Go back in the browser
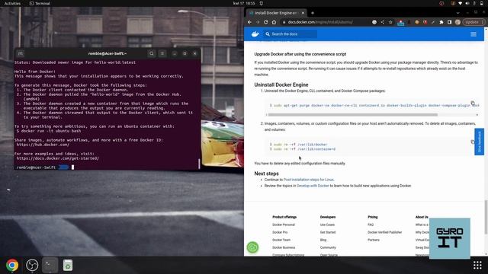The width and height of the screenshot is (488, 274). pos(249,22)
